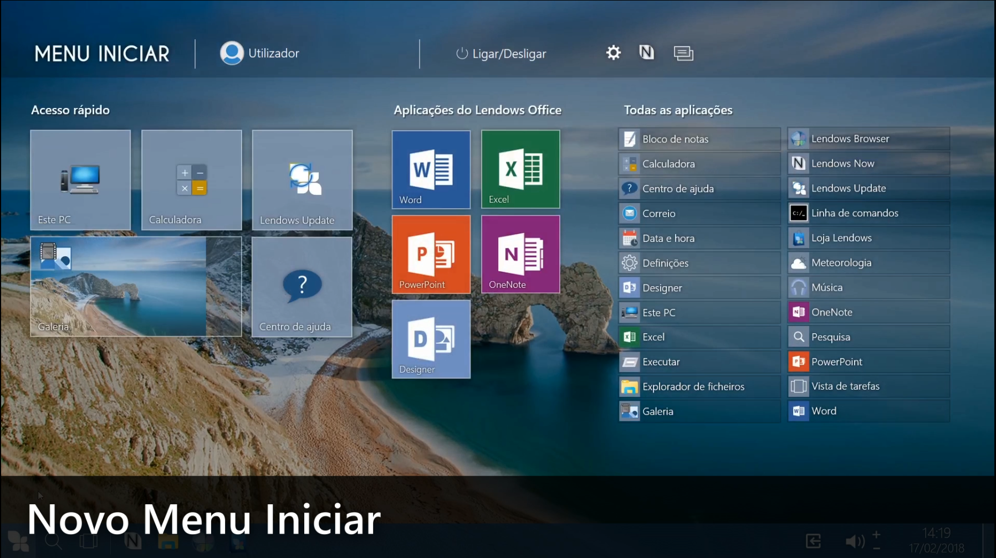Launch the Excel tile
This screenshot has height=558, width=996.
(520, 169)
